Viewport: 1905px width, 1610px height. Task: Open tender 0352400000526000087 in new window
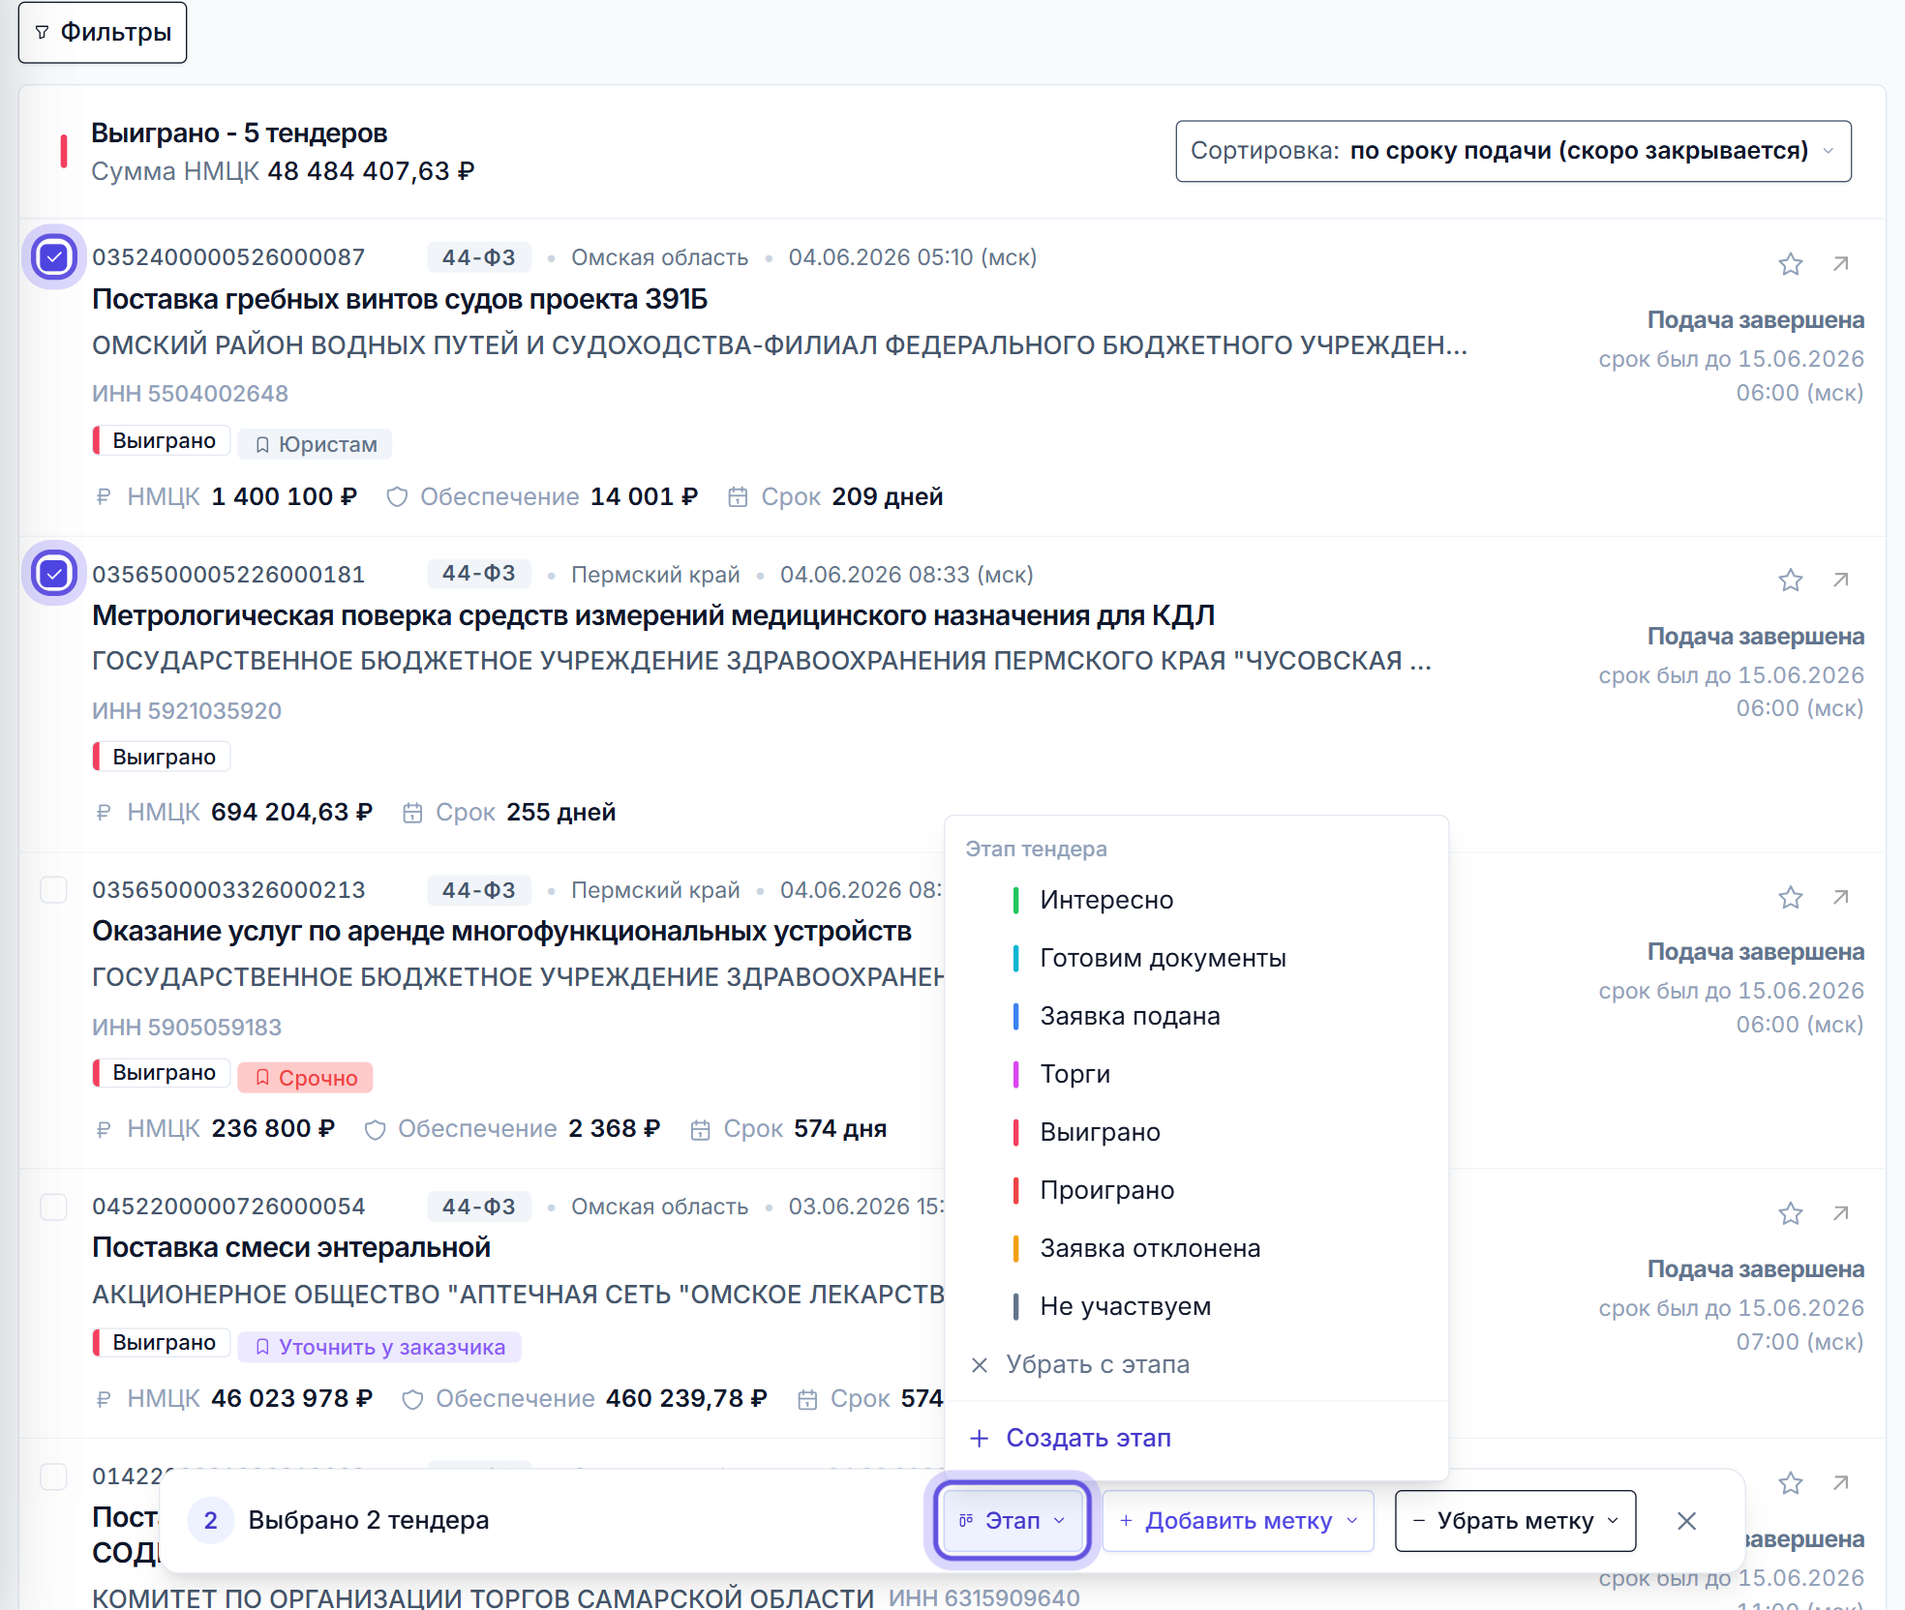1841,264
